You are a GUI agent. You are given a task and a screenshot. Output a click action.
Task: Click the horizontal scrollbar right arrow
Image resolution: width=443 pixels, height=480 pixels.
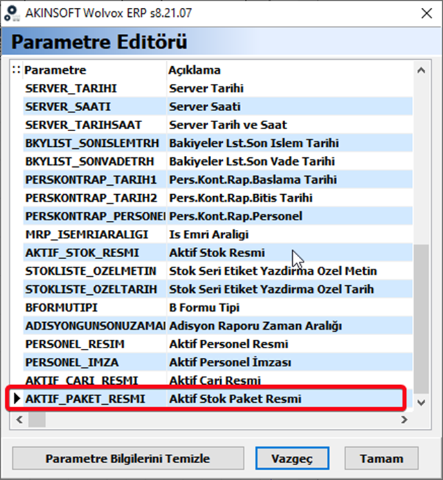[404, 420]
